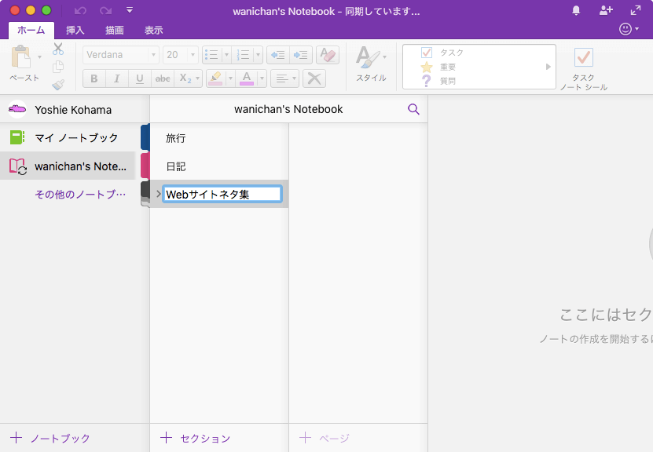Open quick access toolbar customize dropdown
653x452 pixels.
130,10
